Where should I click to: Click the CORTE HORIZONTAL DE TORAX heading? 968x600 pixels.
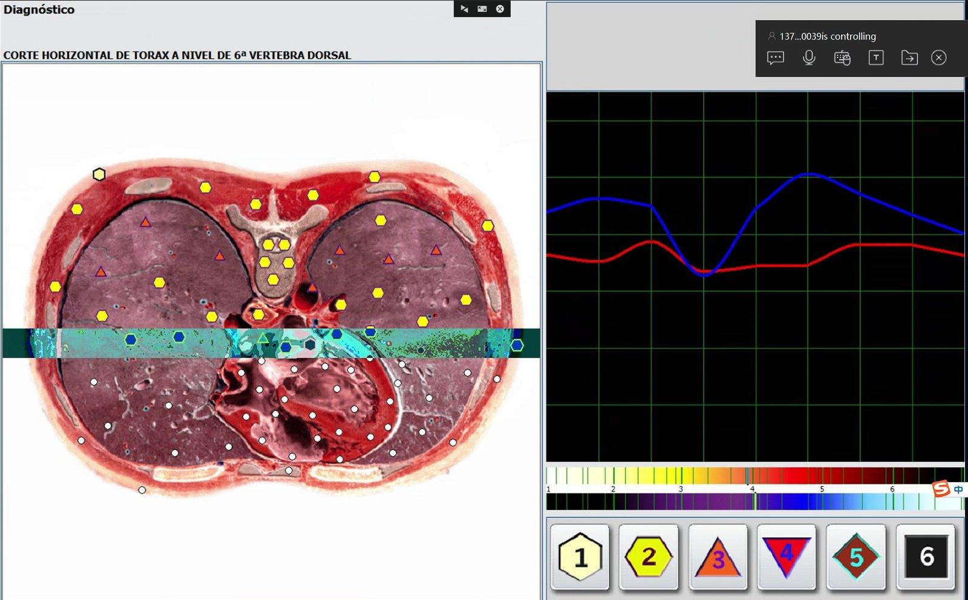[x=177, y=54]
